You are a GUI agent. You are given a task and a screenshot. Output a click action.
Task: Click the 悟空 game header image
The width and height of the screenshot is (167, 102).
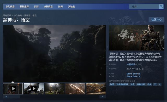tap(136, 38)
